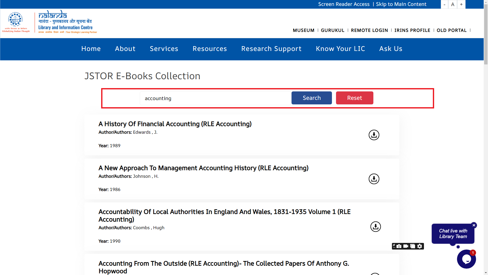The width and height of the screenshot is (488, 275).
Task: Dismiss the Chat live with Library Team popup
Action: 474,225
